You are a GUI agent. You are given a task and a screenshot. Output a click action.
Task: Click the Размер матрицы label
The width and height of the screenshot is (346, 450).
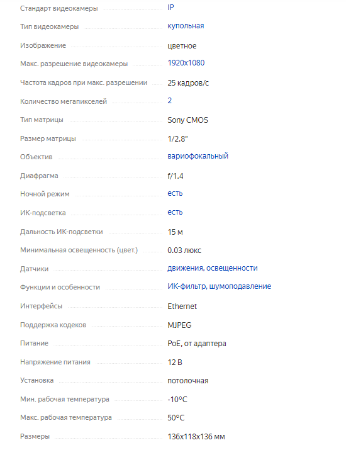tap(48, 139)
